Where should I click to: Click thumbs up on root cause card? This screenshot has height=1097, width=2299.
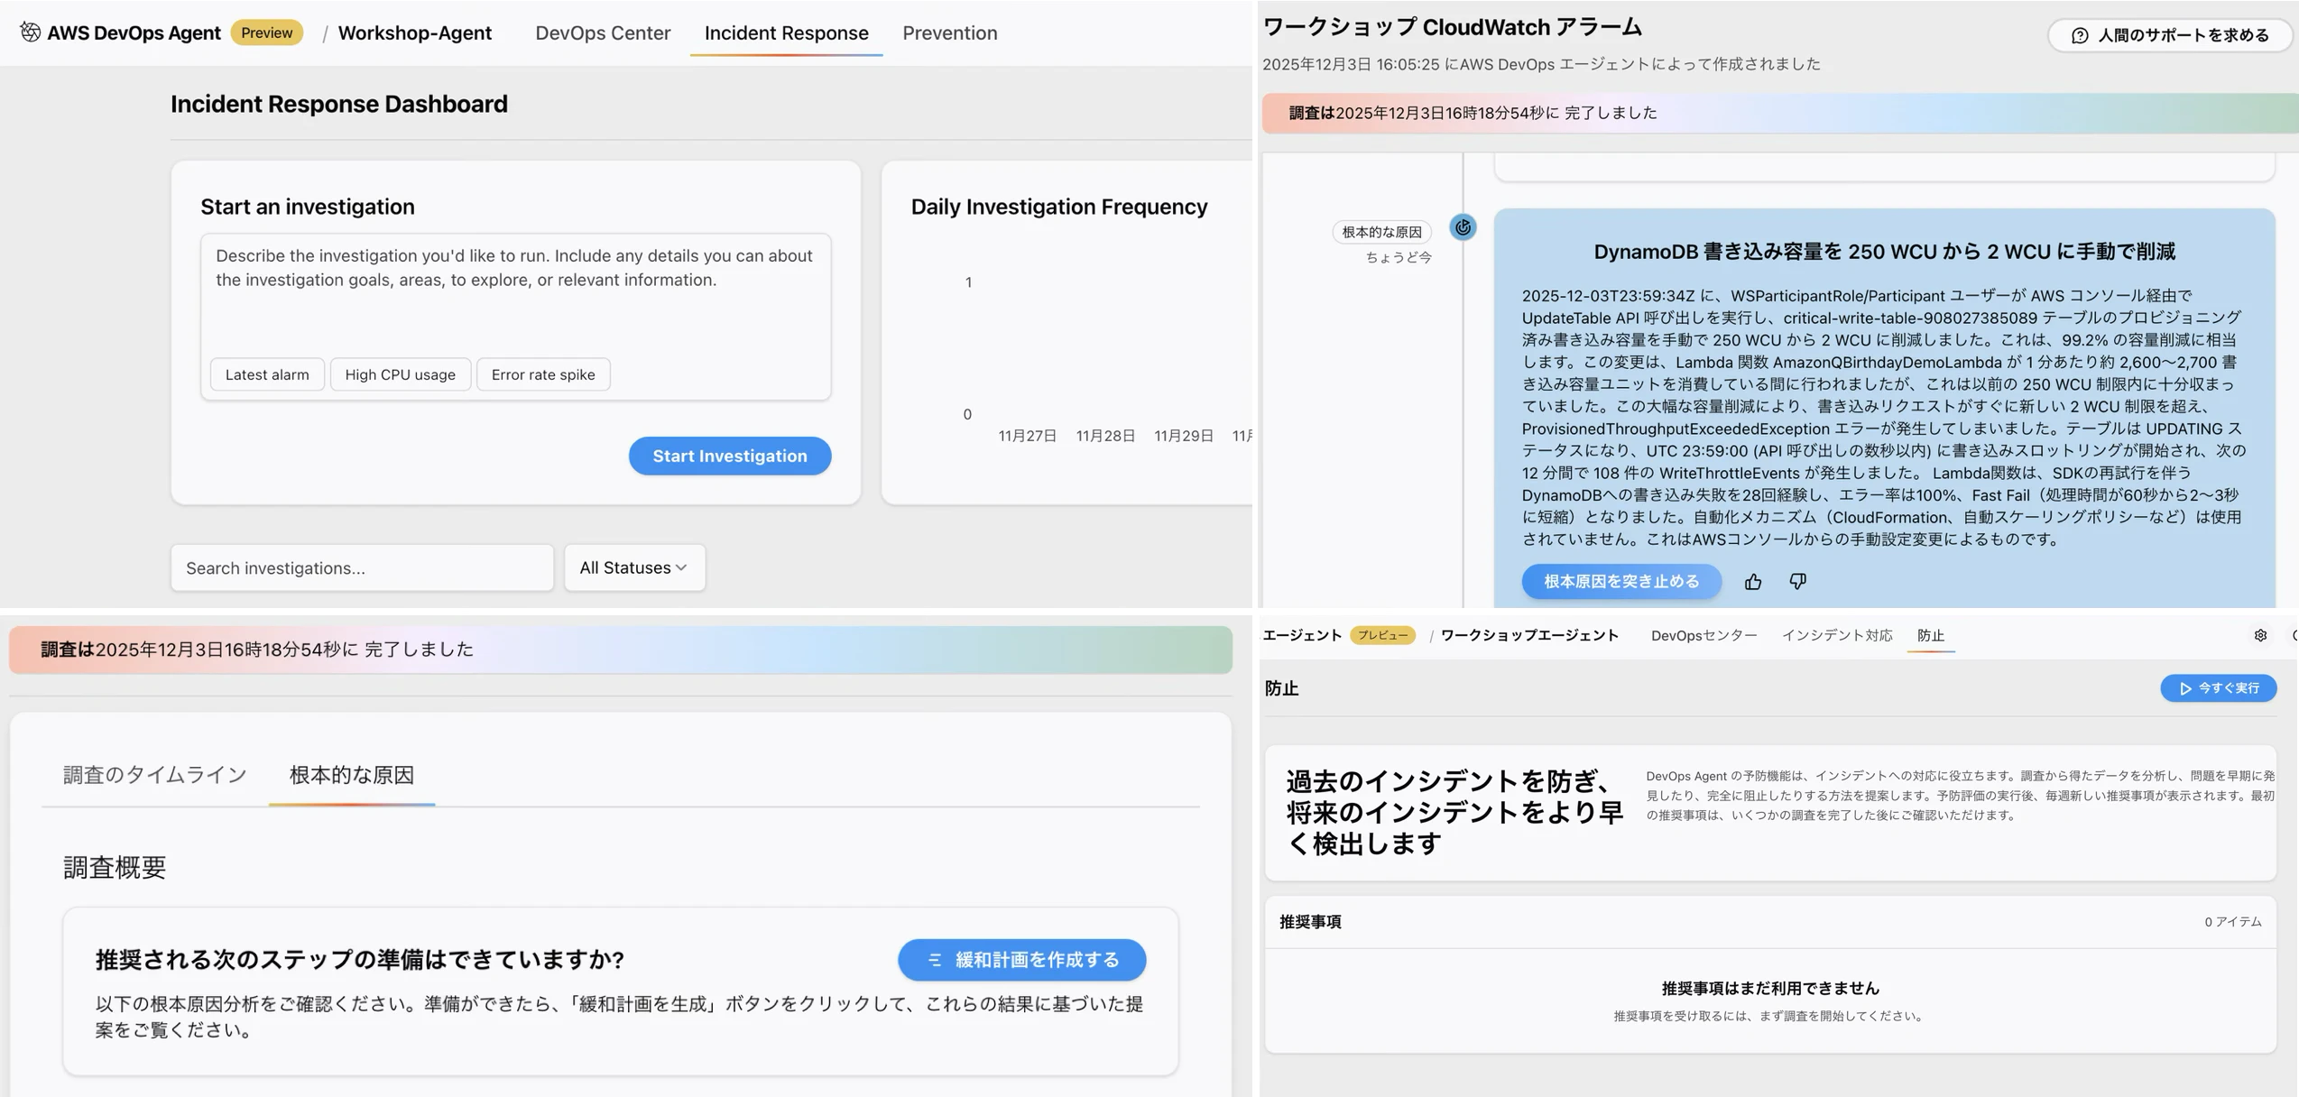1753,582
